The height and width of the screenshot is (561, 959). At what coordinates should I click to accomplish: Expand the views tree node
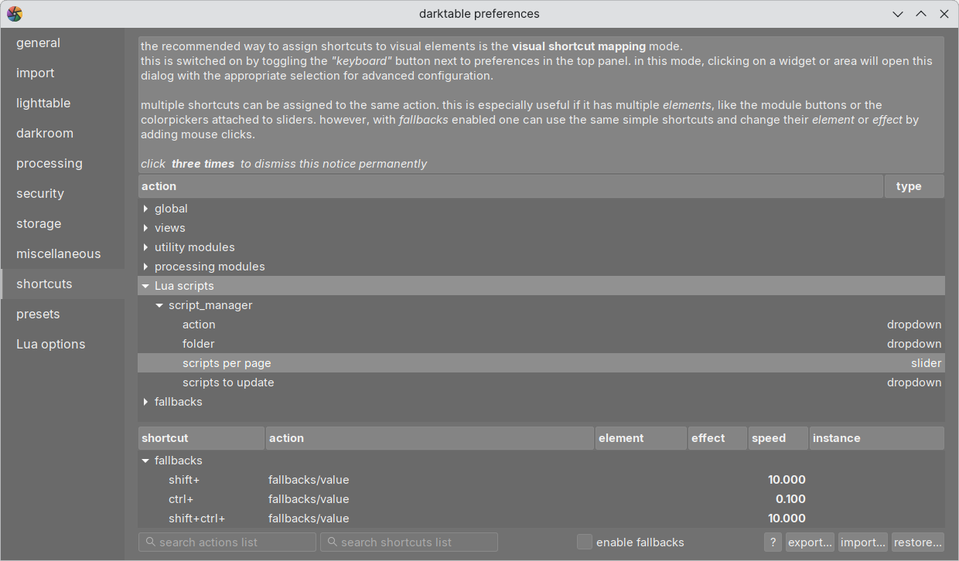145,228
